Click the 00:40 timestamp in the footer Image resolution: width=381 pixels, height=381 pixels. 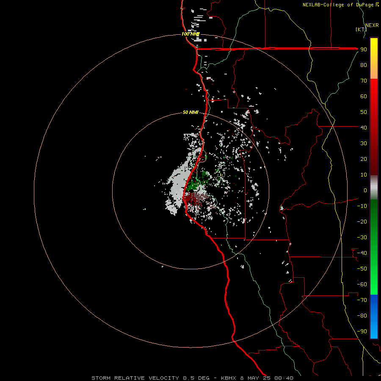284,378
